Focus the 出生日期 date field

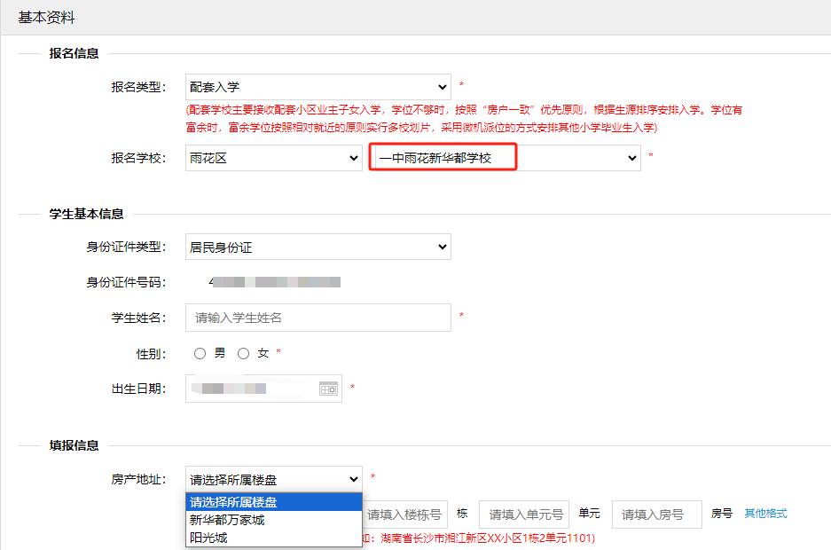[x=251, y=389]
